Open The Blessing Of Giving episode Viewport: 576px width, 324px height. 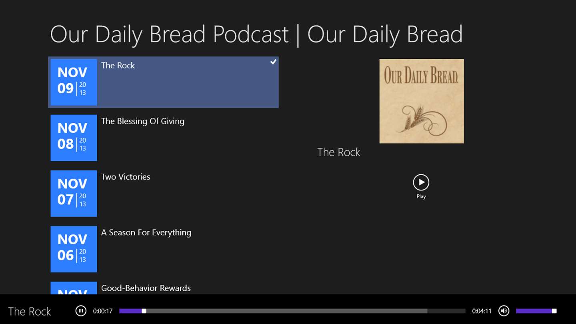(163, 138)
